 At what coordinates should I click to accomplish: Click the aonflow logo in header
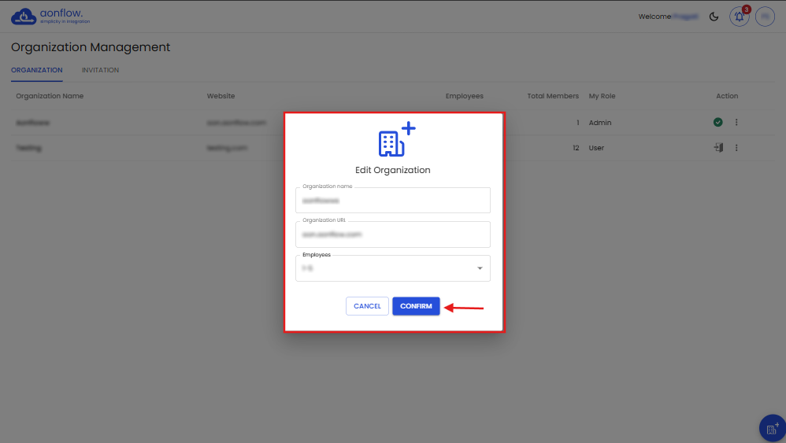click(50, 16)
